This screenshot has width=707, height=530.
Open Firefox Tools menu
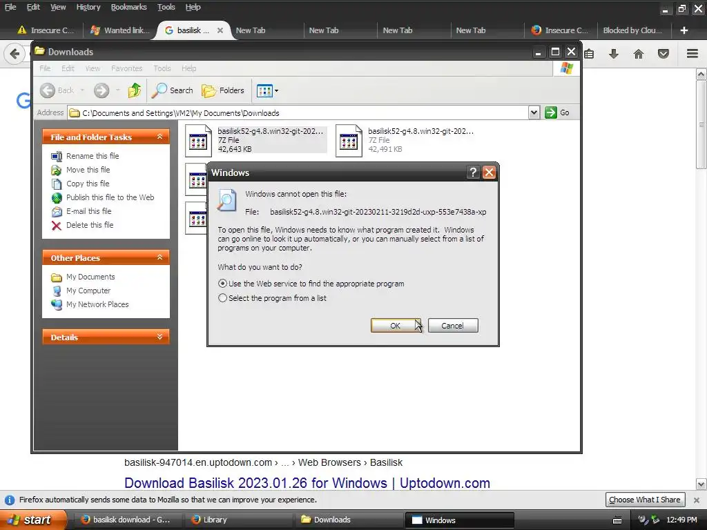(166, 7)
